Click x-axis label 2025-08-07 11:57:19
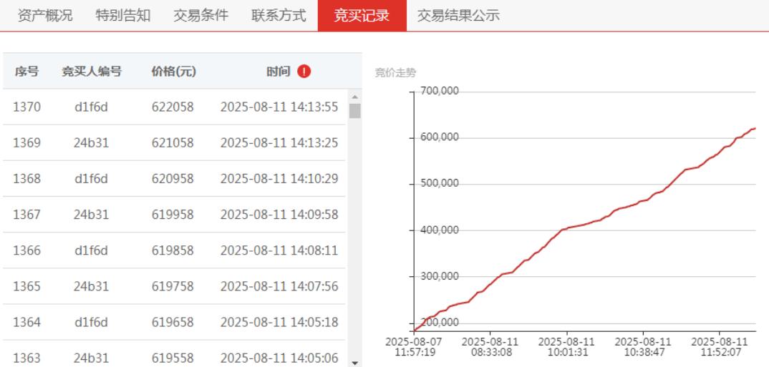This screenshot has width=769, height=367. pyautogui.click(x=412, y=346)
